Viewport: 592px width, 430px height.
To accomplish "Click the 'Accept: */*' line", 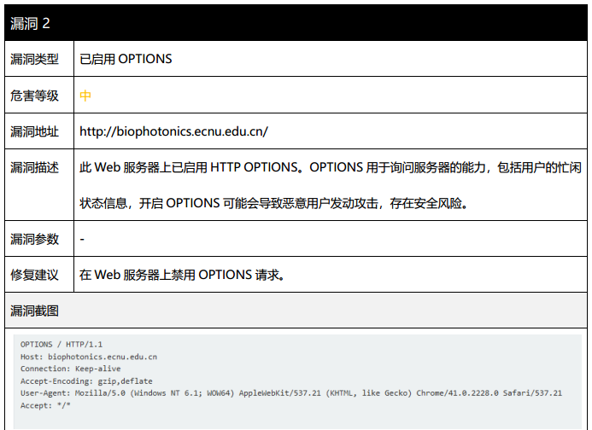I will (x=45, y=405).
